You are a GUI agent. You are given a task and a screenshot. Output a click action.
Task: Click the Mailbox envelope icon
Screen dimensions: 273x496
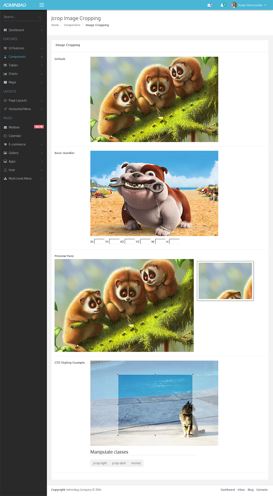(x=5, y=127)
